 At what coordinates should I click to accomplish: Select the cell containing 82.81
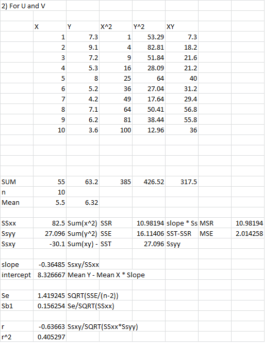[149, 47]
